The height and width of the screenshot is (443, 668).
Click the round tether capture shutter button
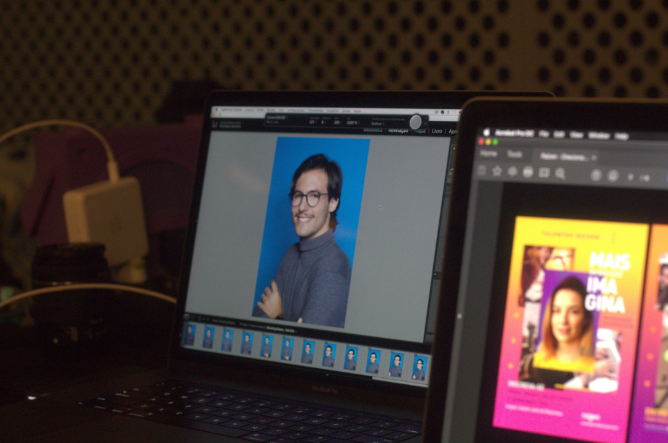(415, 122)
